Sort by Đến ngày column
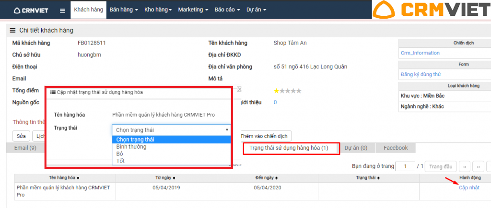 pyautogui.click(x=267, y=178)
